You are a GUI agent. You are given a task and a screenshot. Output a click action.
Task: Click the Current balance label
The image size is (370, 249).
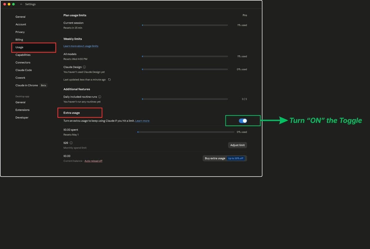pyautogui.click(x=73, y=161)
